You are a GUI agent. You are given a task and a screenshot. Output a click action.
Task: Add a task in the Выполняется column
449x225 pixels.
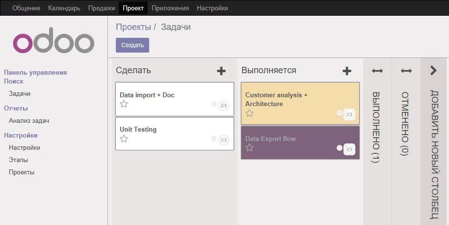coord(347,71)
